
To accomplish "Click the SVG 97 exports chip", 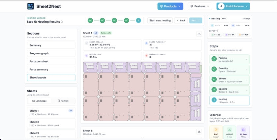I will (x=230, y=35).
